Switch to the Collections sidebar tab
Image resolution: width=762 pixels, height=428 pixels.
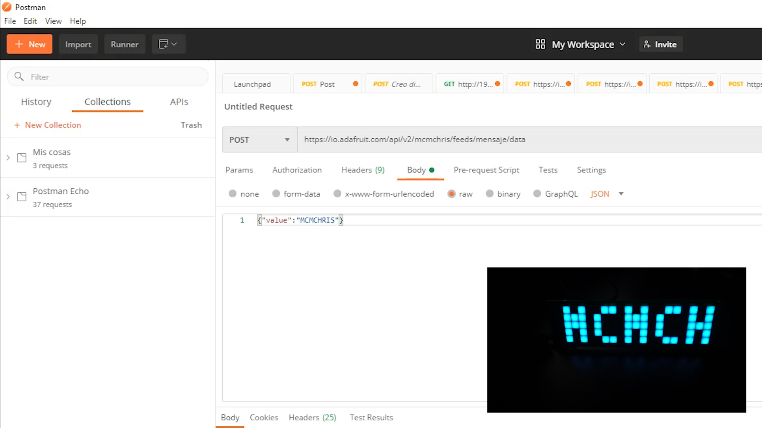pos(108,102)
